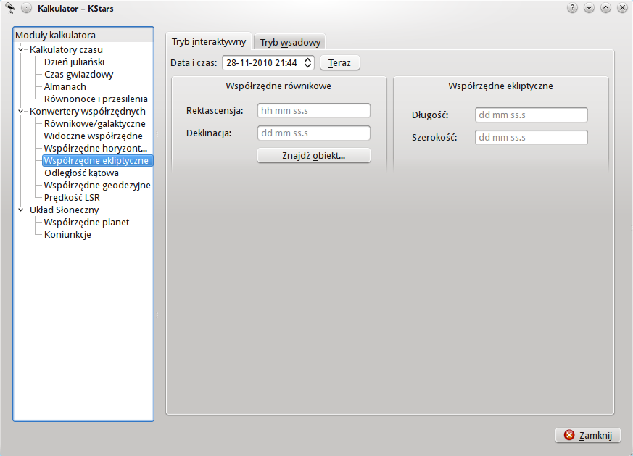The image size is (633, 456).
Task: Close dialog with the Zamknij button
Action: point(588,435)
